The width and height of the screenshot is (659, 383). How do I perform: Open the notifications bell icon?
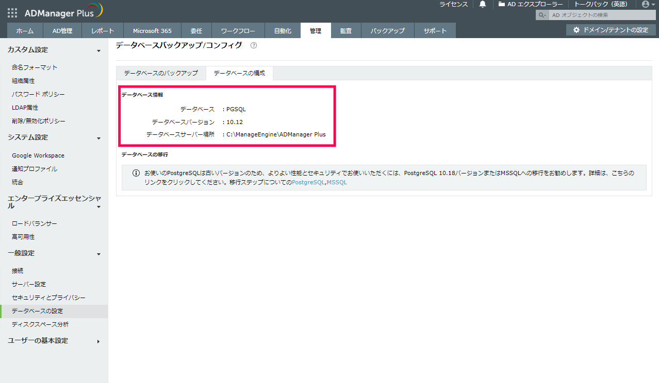483,4
